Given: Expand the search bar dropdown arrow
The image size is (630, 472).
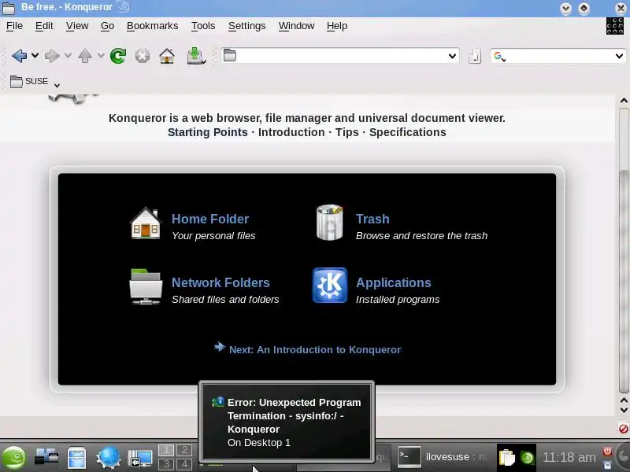Looking at the screenshot, I should click(619, 56).
